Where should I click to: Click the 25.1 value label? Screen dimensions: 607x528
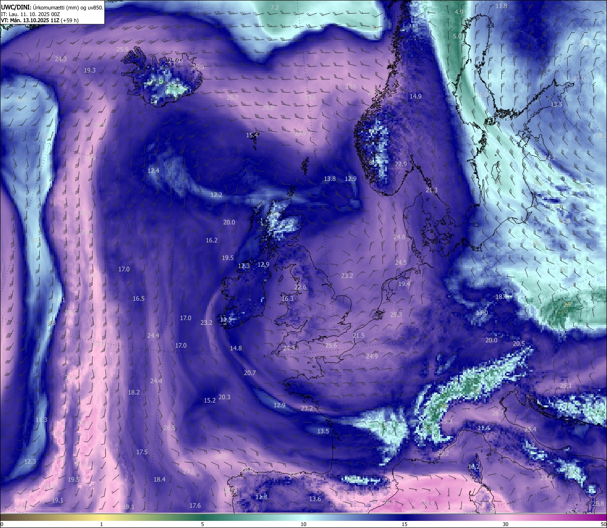(x=566, y=385)
